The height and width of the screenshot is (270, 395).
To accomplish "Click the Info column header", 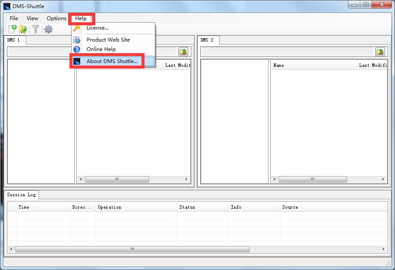I will pos(254,207).
